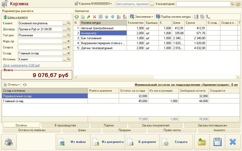
Task: Clear the Марк.пр. field with the X
Action: (69, 41)
